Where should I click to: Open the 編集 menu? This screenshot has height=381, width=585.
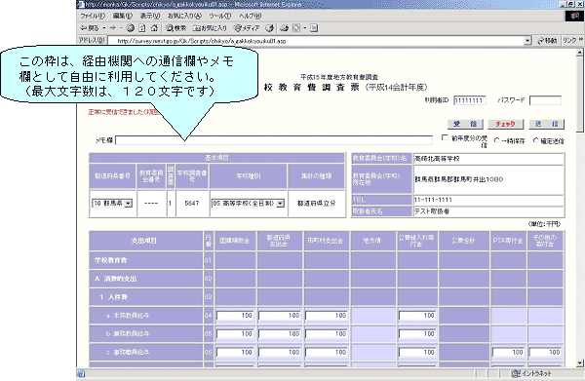(x=123, y=16)
